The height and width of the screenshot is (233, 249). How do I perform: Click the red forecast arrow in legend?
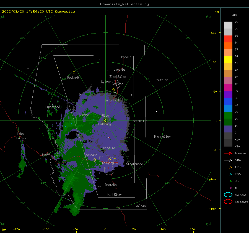[x=228, y=153]
